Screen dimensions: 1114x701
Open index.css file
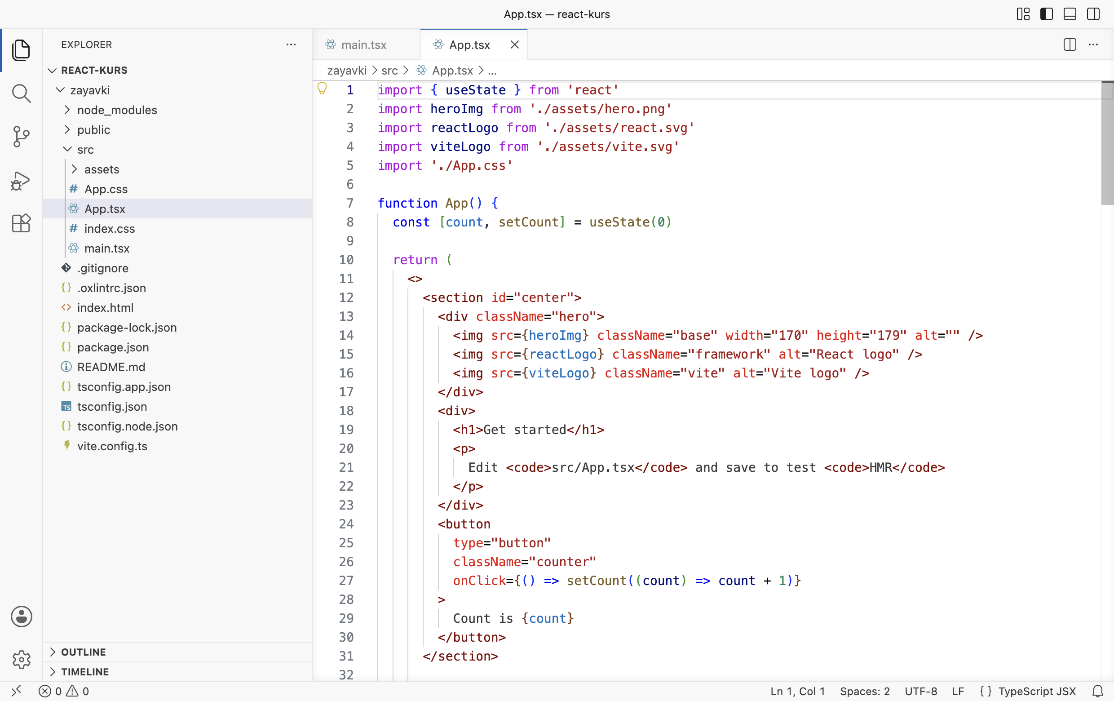(x=177, y=229)
